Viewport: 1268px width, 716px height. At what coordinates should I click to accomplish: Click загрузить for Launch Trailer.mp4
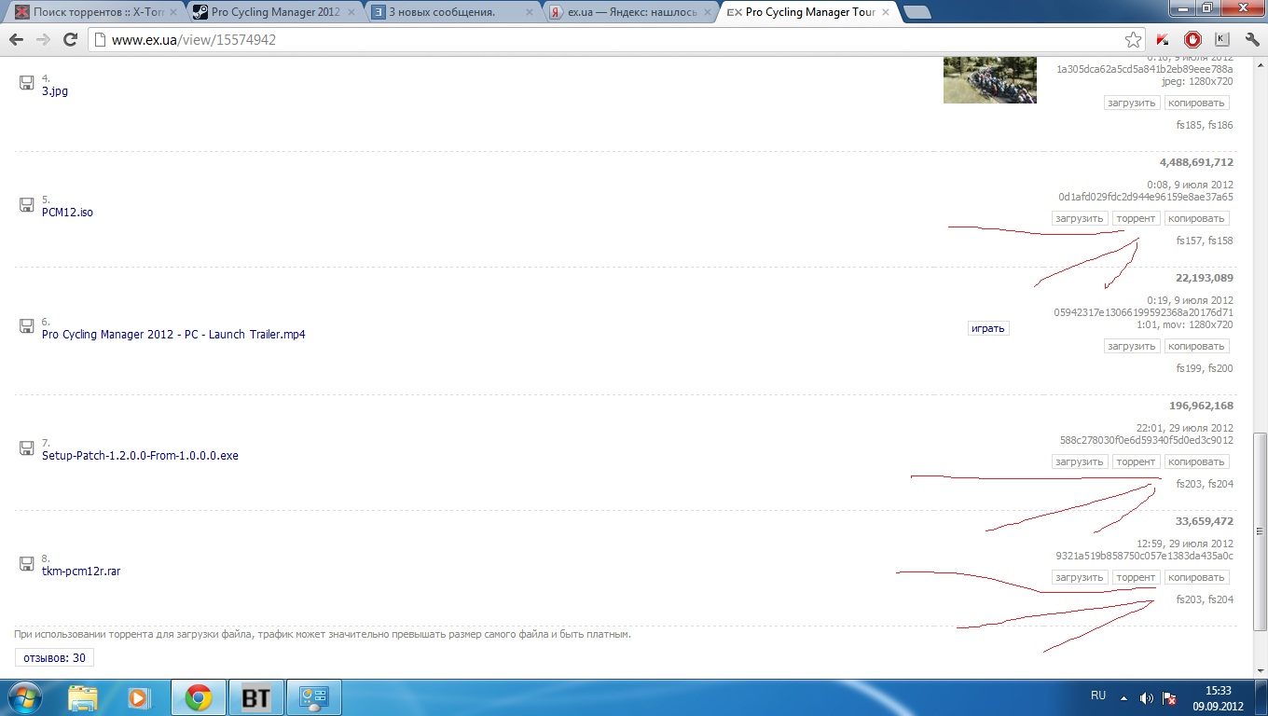tap(1132, 346)
